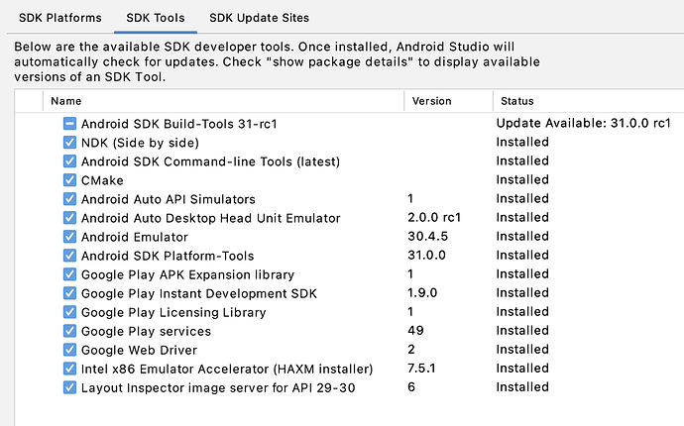Select 'Google Play Instant Development SDK' name
Screen dimensions: 684x426
point(199,293)
